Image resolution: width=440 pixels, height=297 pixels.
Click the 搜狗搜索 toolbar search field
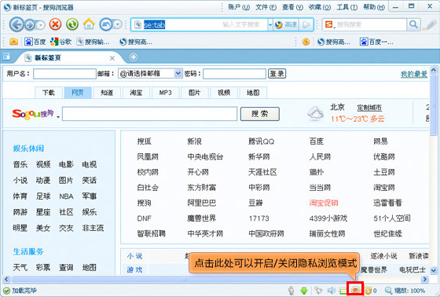point(371,24)
